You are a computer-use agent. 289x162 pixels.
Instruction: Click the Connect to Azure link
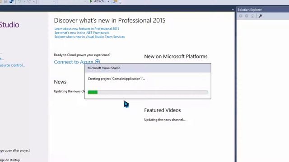[74, 62]
